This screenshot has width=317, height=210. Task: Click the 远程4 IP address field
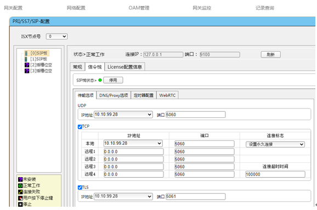click(x=134, y=174)
